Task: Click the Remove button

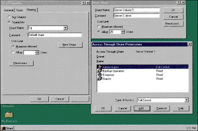Action: tap(161, 108)
